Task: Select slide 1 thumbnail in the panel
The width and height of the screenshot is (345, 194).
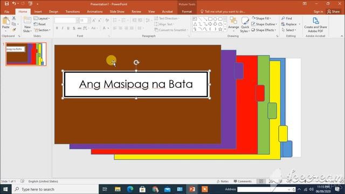Action: coord(26,54)
